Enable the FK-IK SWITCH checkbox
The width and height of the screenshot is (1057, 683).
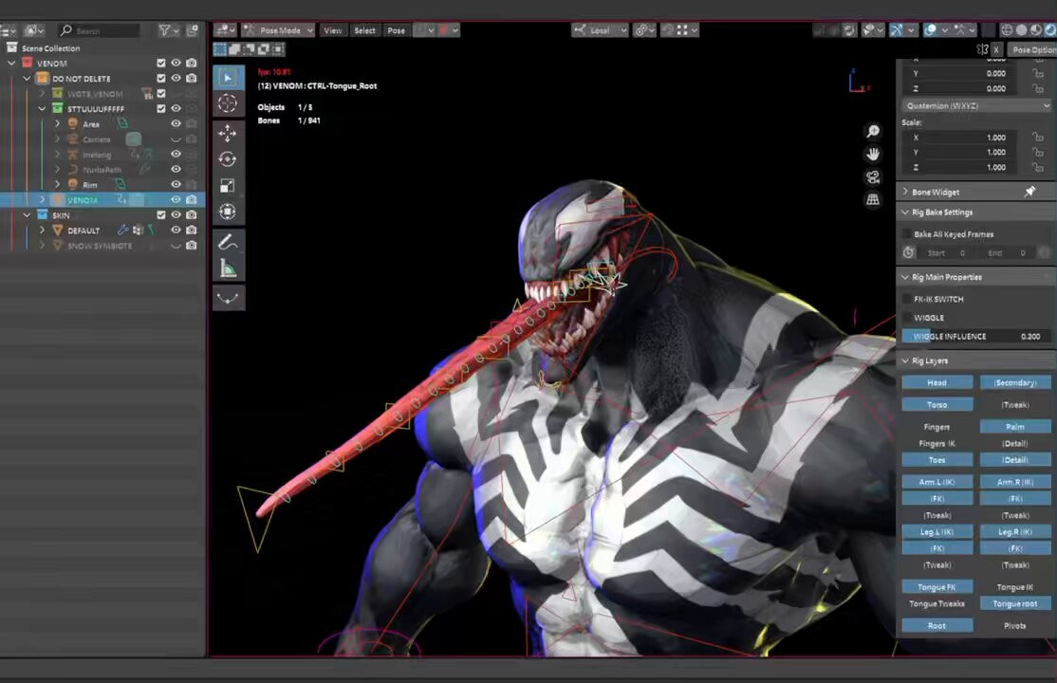[907, 299]
